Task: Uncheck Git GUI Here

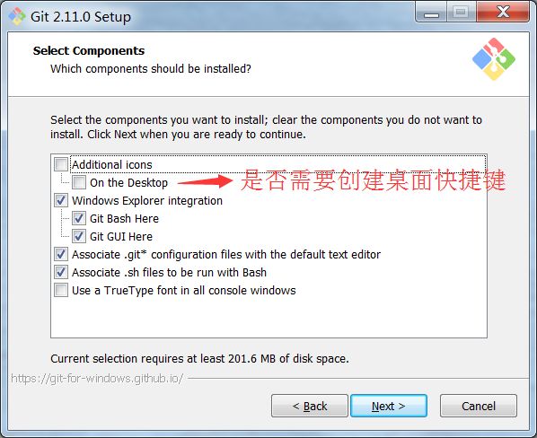Action: click(x=79, y=236)
